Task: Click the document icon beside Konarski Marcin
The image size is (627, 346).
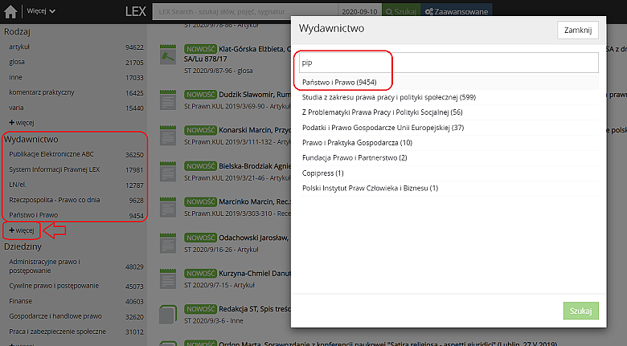Action: tap(167, 135)
